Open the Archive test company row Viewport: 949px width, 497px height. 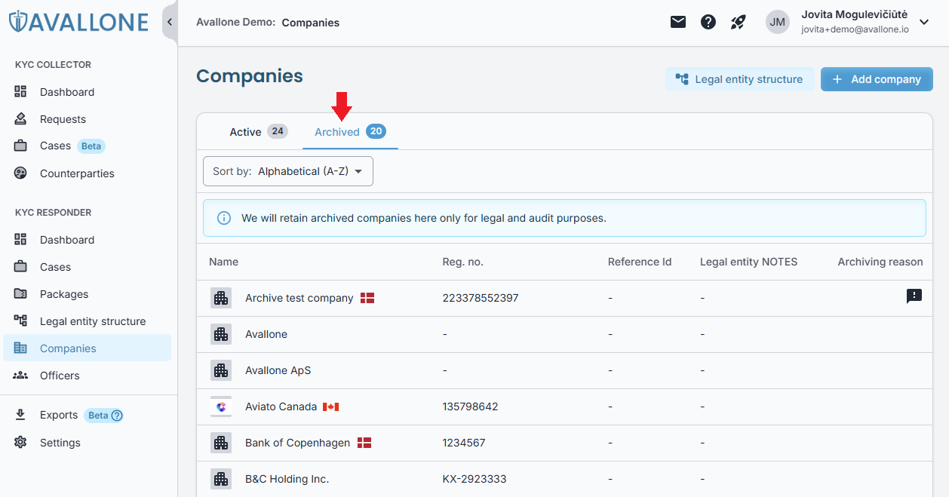pyautogui.click(x=564, y=298)
